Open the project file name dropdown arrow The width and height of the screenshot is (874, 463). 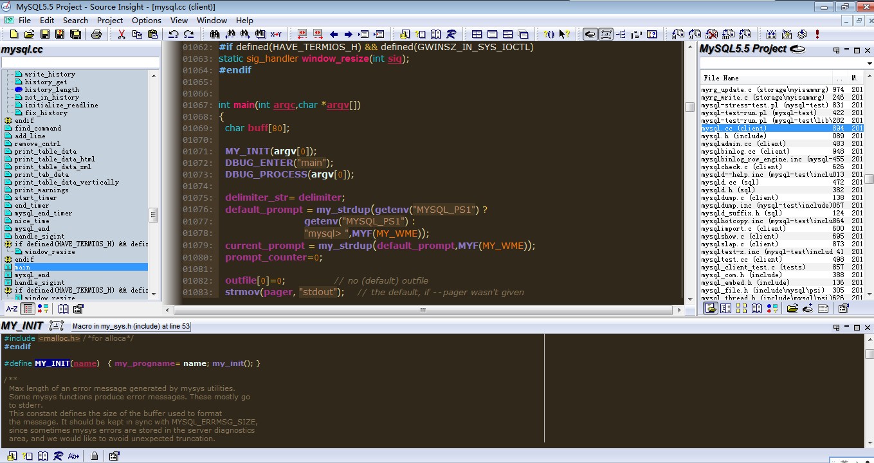pyautogui.click(x=868, y=63)
